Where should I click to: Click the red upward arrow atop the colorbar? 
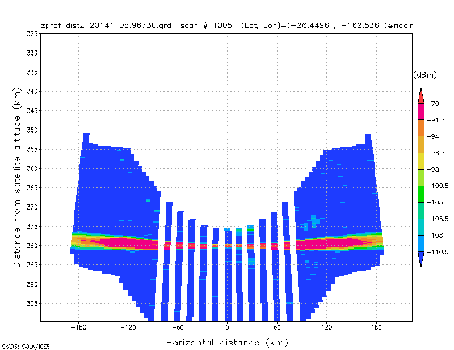[x=421, y=96]
